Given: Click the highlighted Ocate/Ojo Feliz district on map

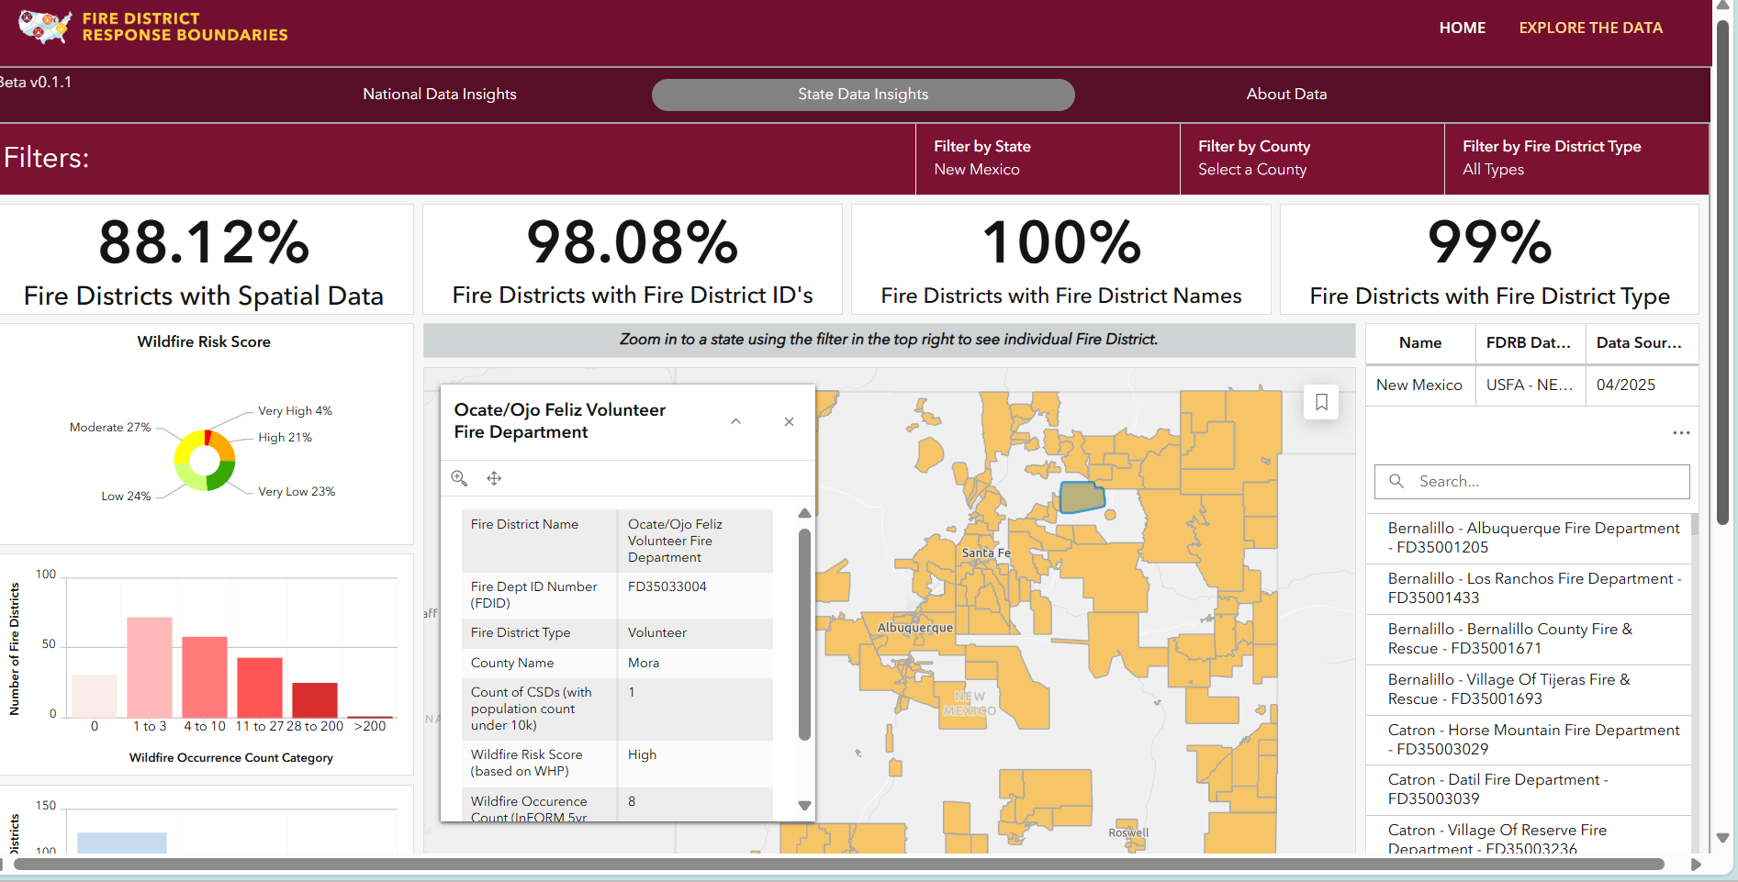Looking at the screenshot, I should (x=1082, y=497).
